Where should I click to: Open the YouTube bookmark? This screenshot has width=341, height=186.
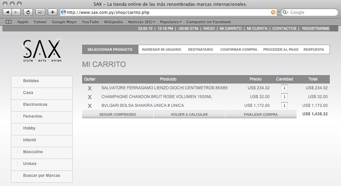[x=90, y=22]
